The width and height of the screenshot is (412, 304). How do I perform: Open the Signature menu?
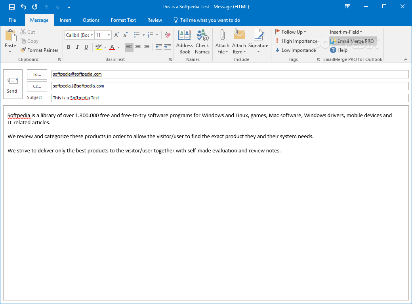(258, 42)
